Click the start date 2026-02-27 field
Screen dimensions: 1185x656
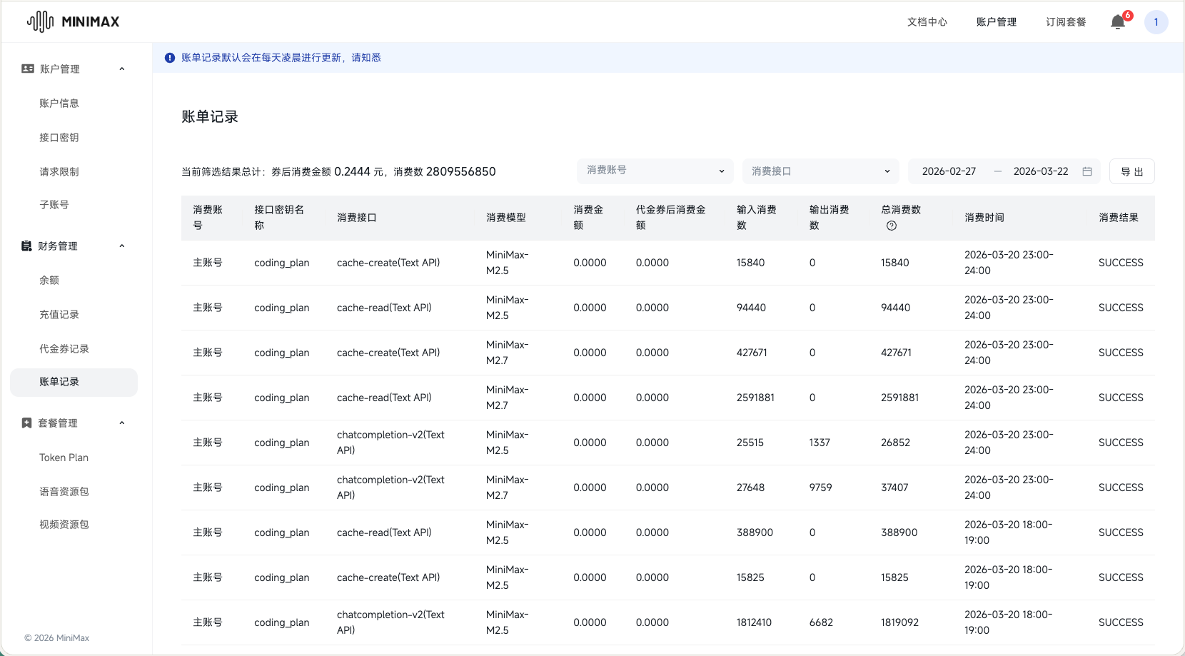coord(949,171)
